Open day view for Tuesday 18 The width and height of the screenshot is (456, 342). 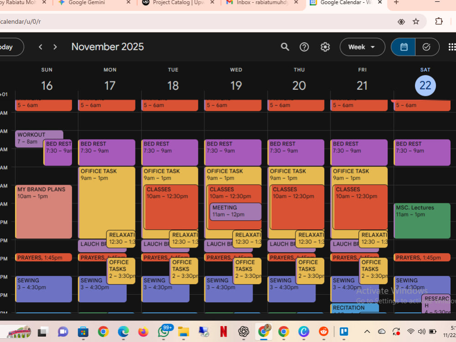[173, 86]
